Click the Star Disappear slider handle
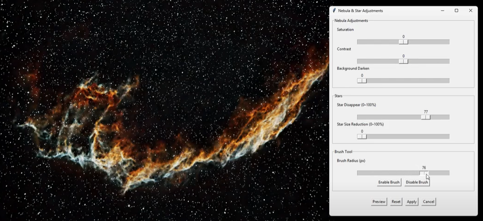This screenshot has width=483, height=221. [426, 117]
